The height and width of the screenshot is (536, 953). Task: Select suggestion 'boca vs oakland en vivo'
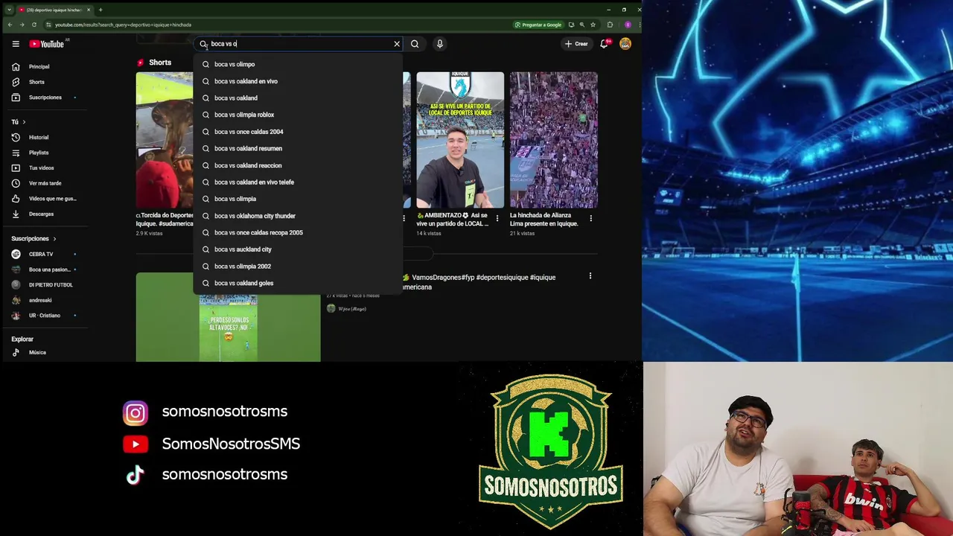click(298, 81)
